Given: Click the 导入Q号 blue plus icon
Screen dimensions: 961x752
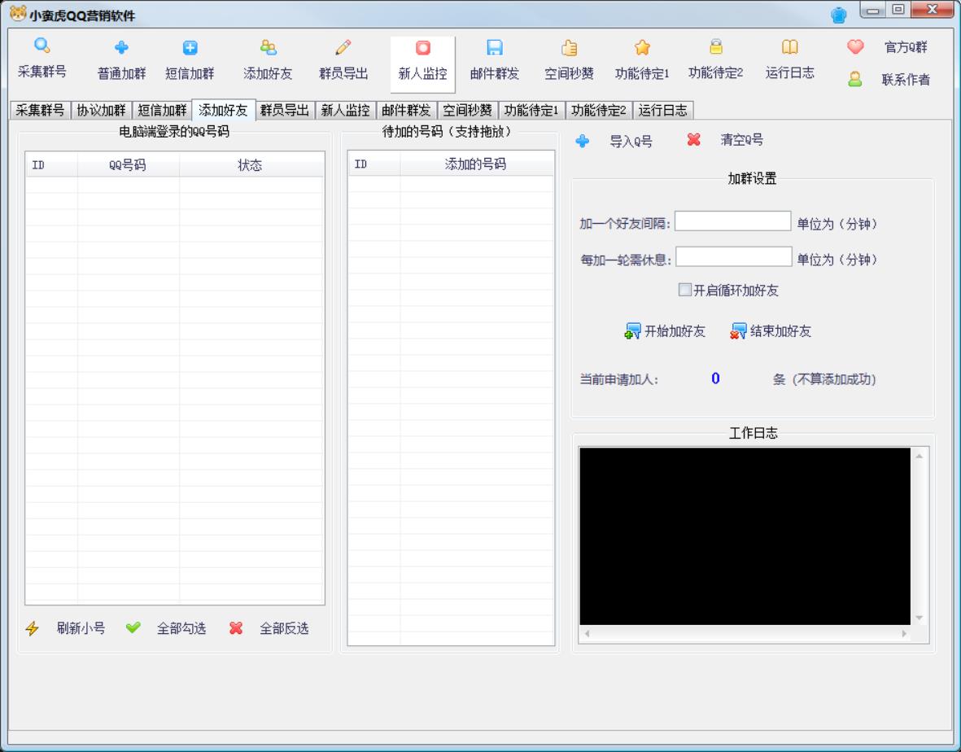Looking at the screenshot, I should [x=582, y=141].
